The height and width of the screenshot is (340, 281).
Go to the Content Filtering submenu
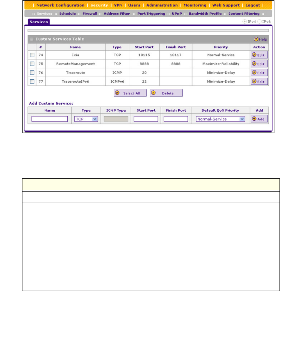244,13
